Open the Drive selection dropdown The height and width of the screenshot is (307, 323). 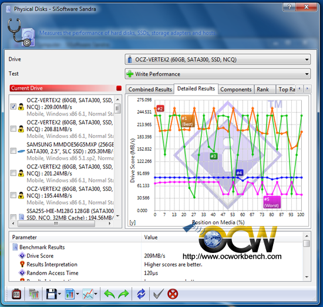click(217, 59)
